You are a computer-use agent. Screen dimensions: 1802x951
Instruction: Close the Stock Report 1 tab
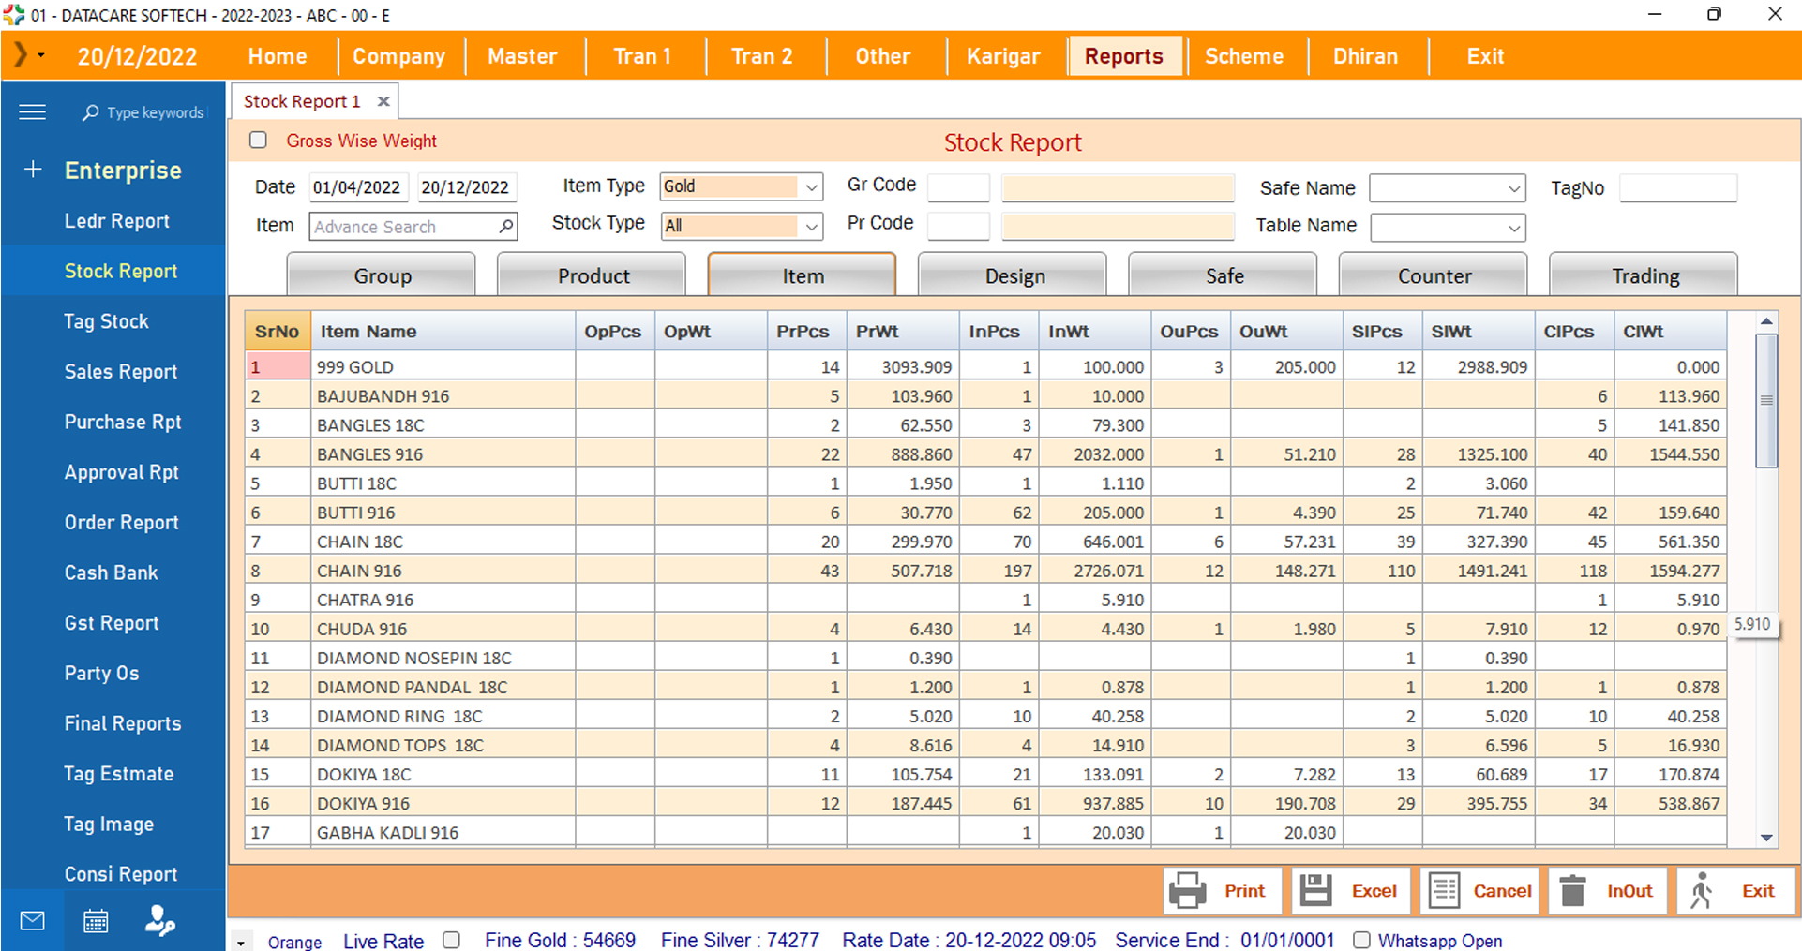[383, 101]
